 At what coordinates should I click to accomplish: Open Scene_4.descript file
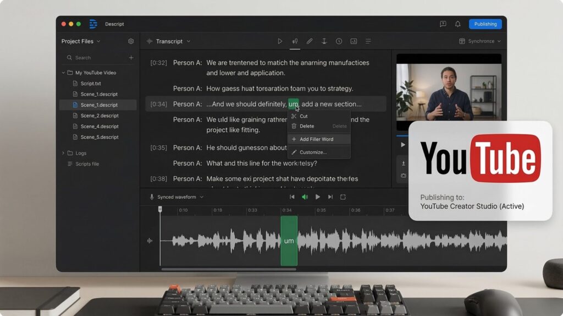[100, 127]
